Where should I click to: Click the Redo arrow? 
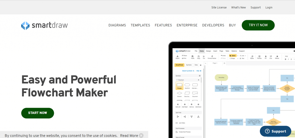[222, 58]
